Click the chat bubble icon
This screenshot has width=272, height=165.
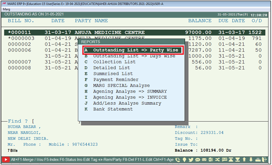pyautogui.click(x=225, y=159)
